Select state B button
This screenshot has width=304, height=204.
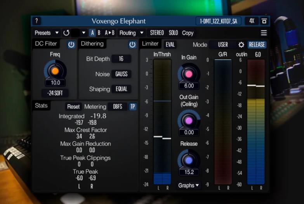[x=99, y=33]
